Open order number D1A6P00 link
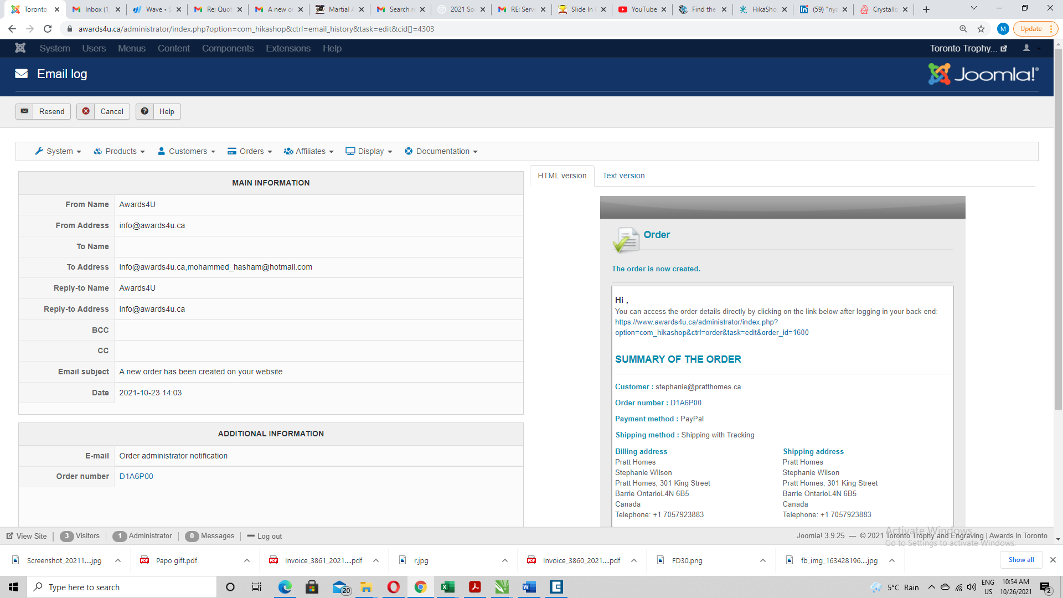 [x=136, y=476]
